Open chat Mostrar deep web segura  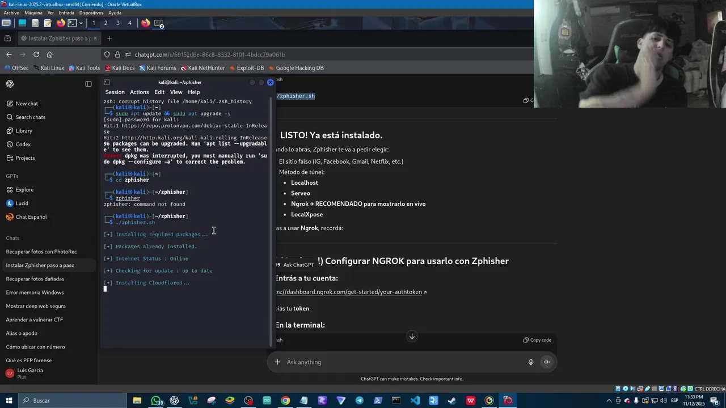49,306
